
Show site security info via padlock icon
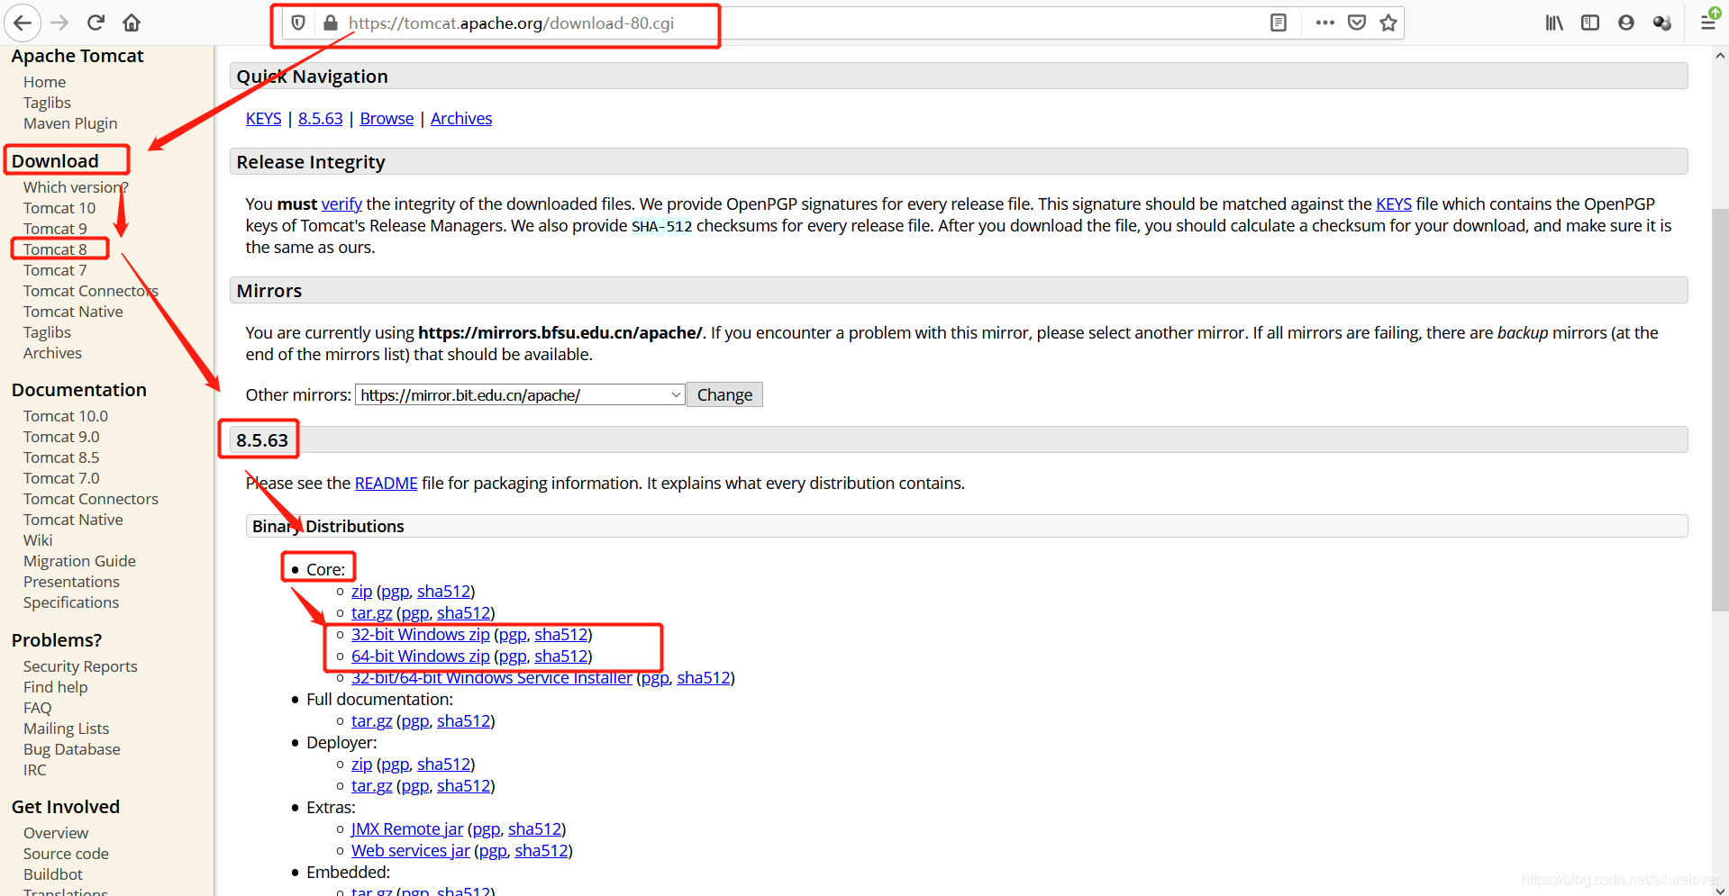(330, 23)
